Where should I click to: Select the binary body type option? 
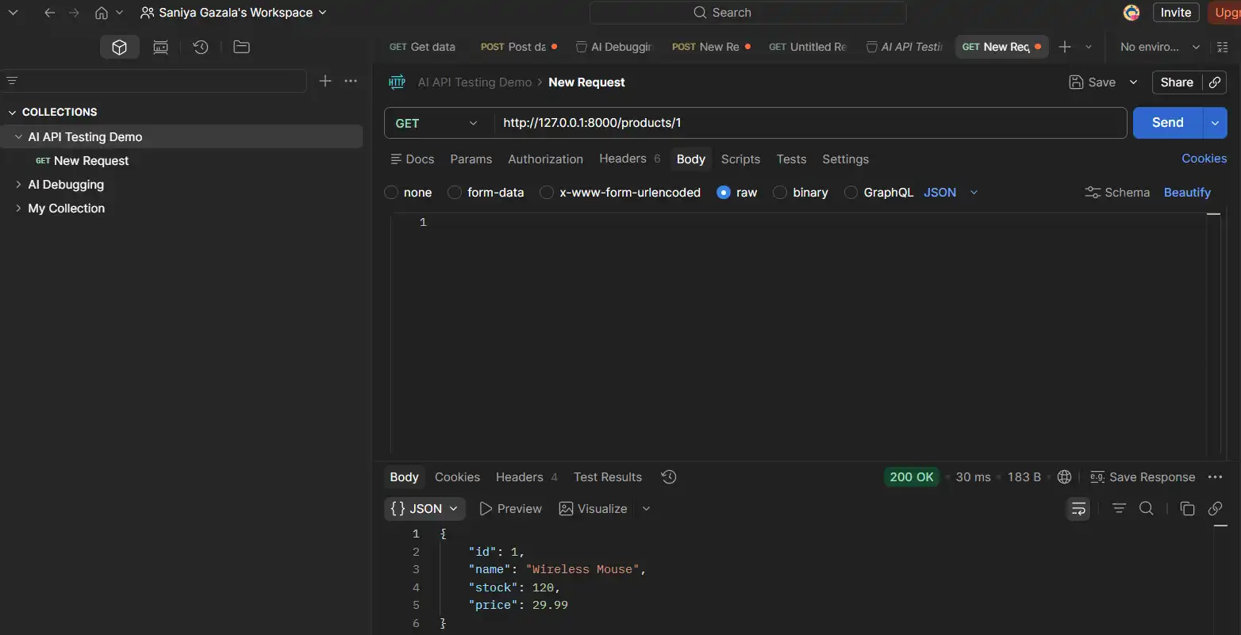tap(780, 193)
